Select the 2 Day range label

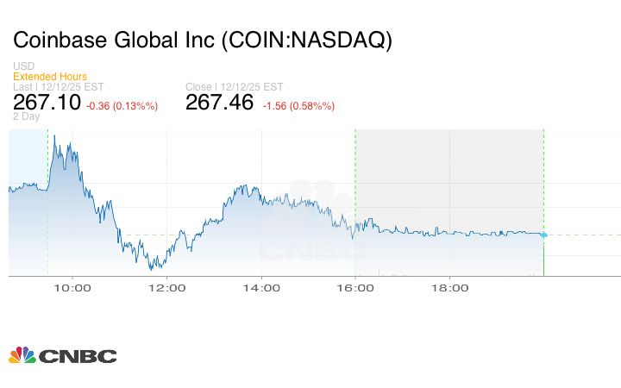(27, 116)
